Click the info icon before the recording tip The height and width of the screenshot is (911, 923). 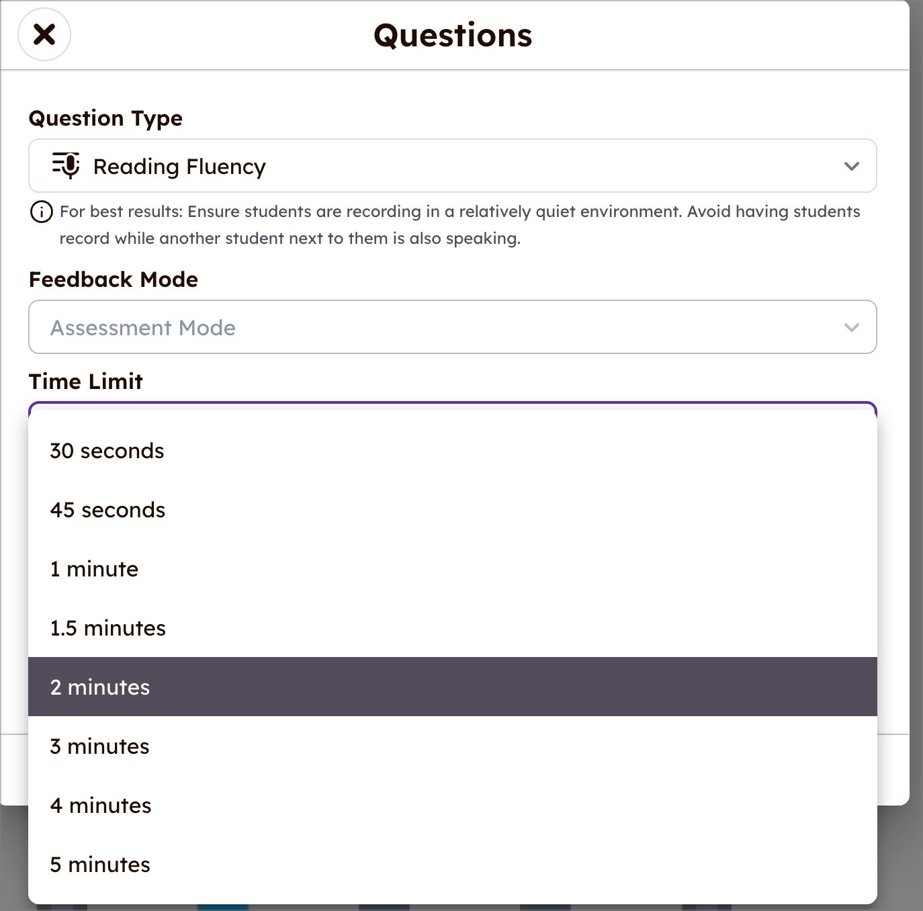click(x=40, y=212)
